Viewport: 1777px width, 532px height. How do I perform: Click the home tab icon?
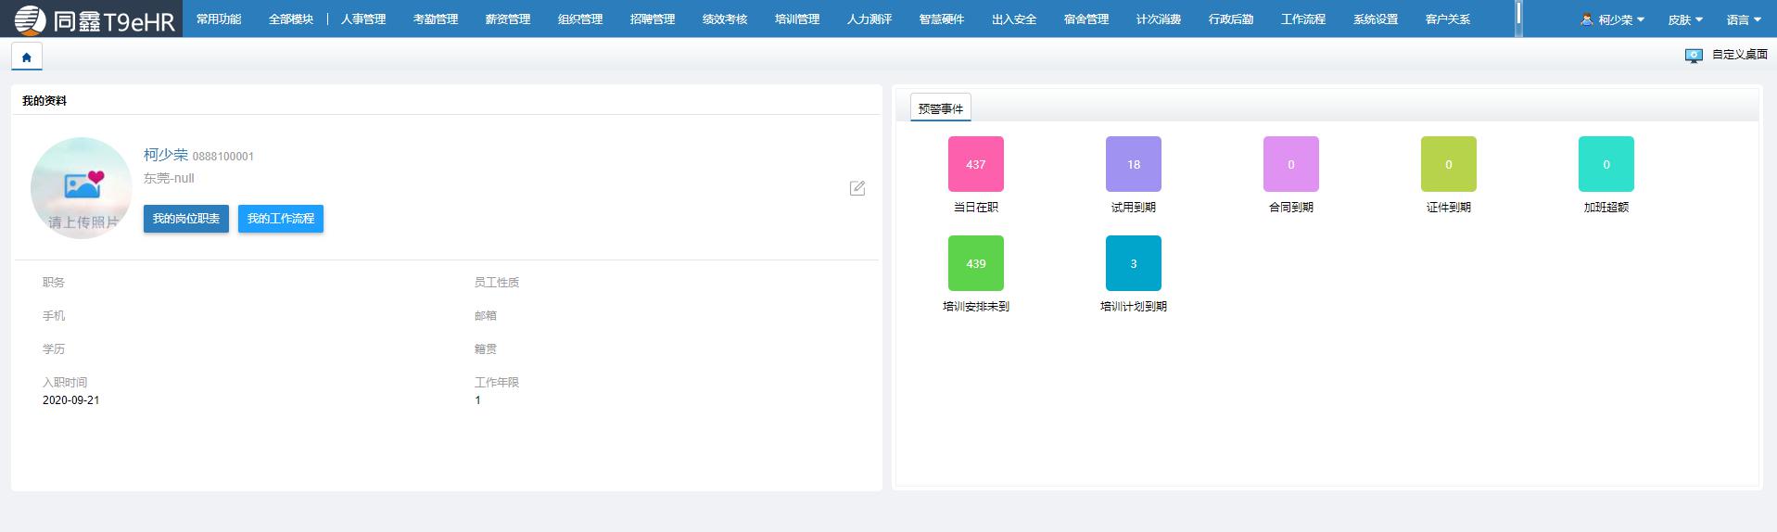[x=26, y=57]
